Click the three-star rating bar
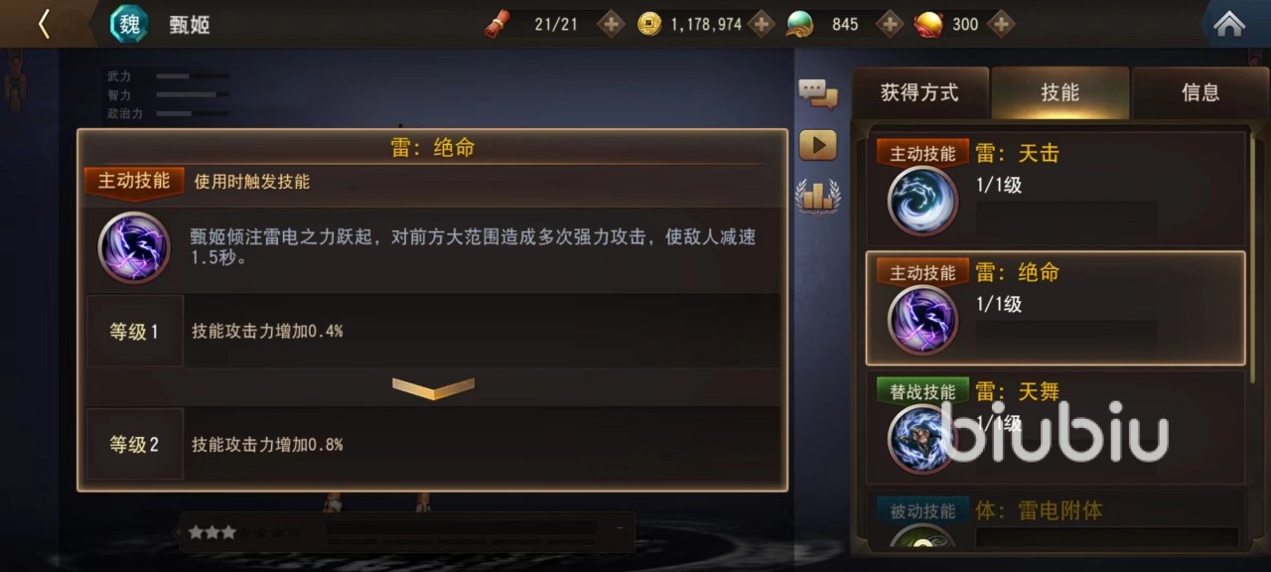This screenshot has height=572, width=1271. [x=407, y=532]
